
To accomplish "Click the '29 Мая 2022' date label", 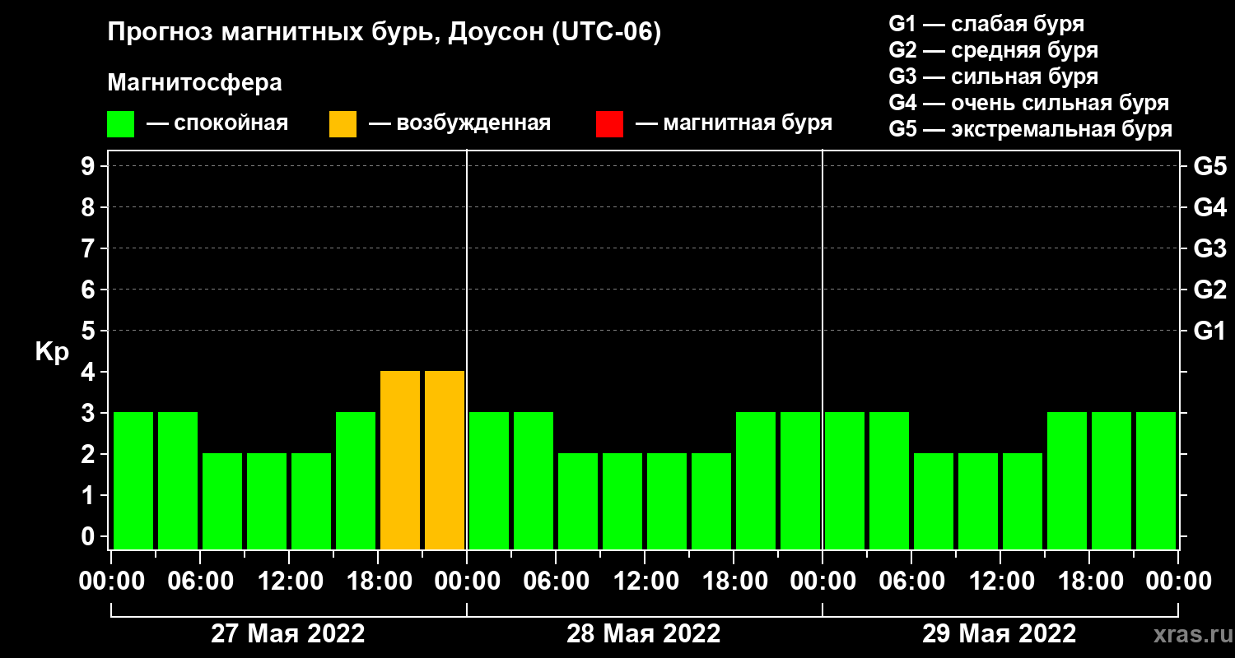I will click(1000, 633).
